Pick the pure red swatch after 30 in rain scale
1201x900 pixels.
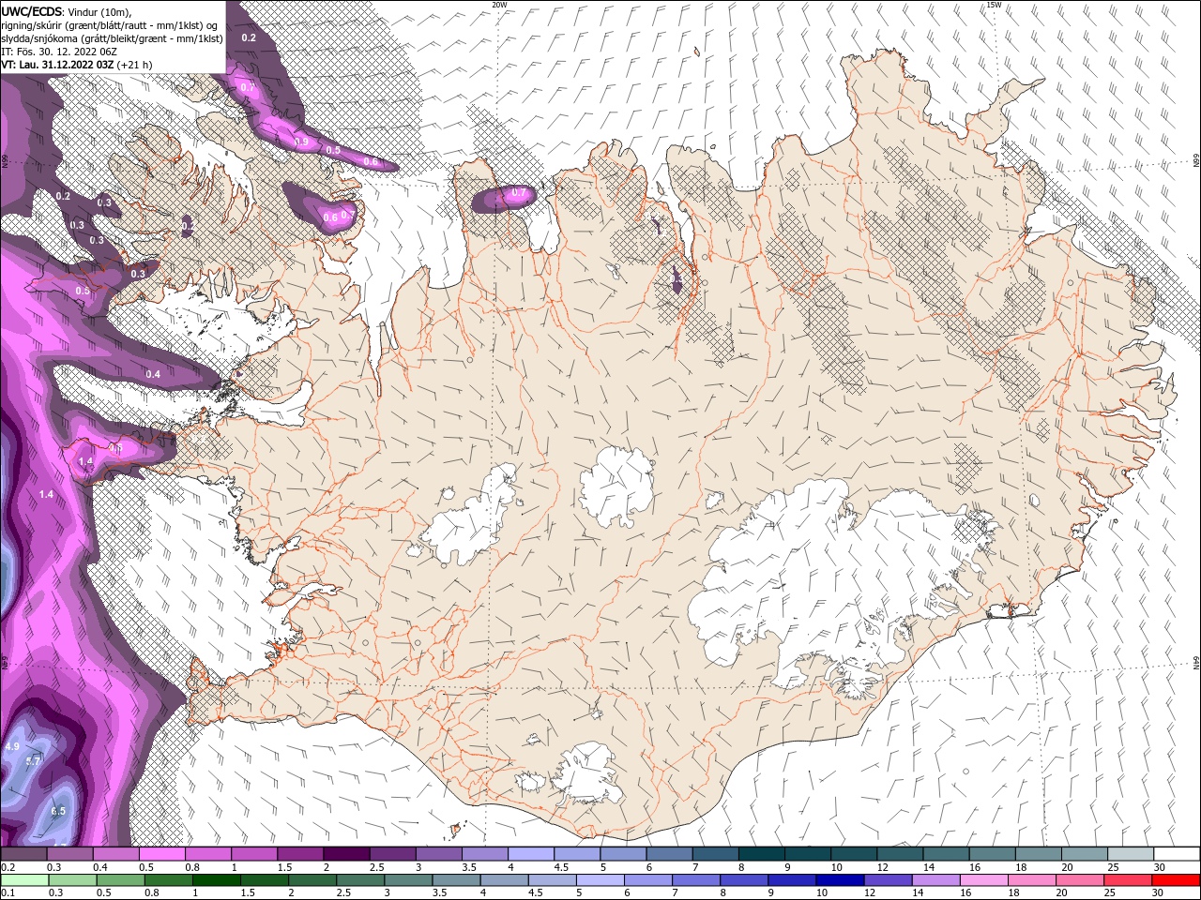coord(1175,879)
